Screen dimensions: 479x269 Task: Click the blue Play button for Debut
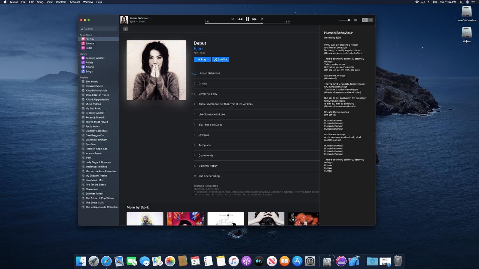pos(202,59)
